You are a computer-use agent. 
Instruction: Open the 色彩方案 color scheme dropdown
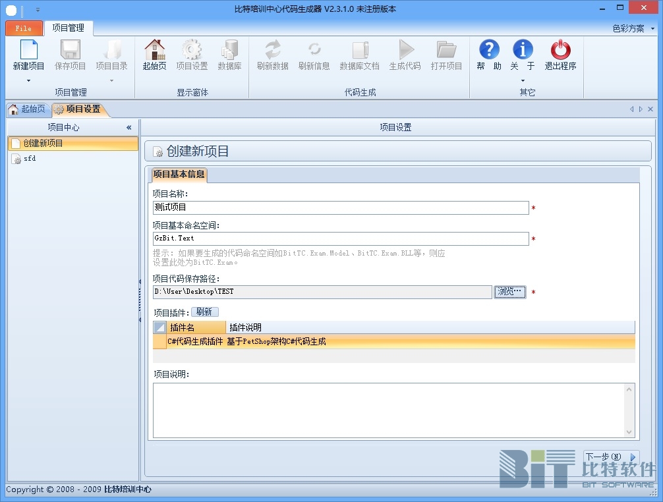[633, 28]
